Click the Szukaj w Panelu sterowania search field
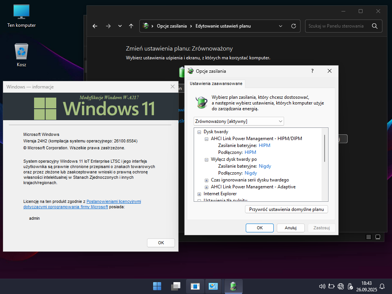Screen dimensions: 392x294 [x=339, y=26]
